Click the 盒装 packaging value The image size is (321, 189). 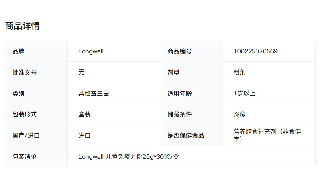pyautogui.click(x=84, y=114)
